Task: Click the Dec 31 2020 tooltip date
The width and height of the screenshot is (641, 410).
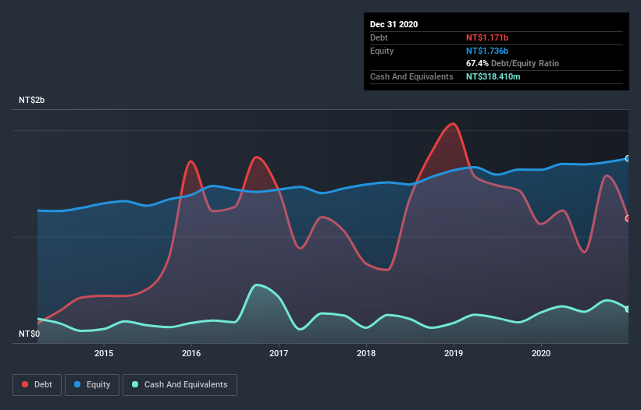Action: pos(394,24)
